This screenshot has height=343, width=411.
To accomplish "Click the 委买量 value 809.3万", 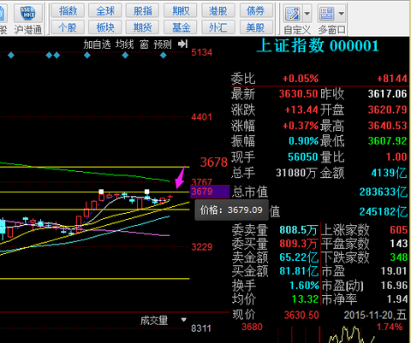I will tap(299, 244).
